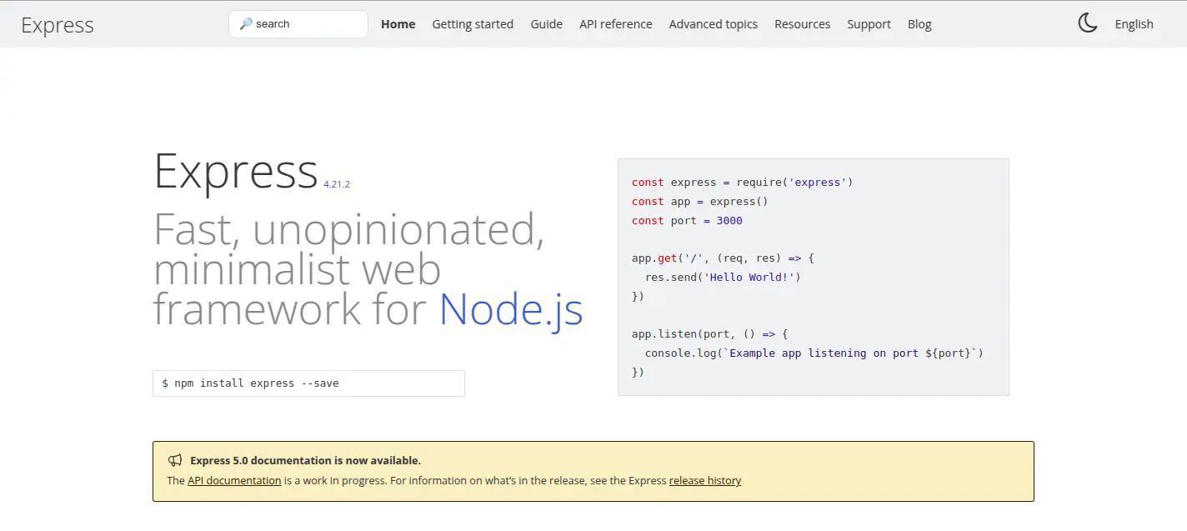Viewport: 1187px width, 531px height.
Task: Click the code line 'const port = 3000'
Action: pos(687,221)
